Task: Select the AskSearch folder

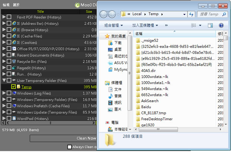Action: click(x=147, y=101)
